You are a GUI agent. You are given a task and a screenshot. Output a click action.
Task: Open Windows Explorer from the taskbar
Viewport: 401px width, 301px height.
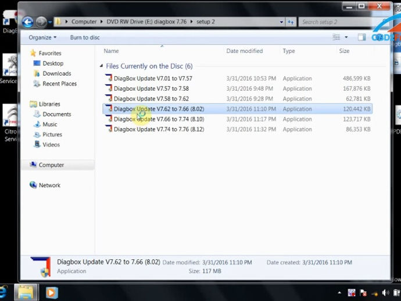pos(26,292)
